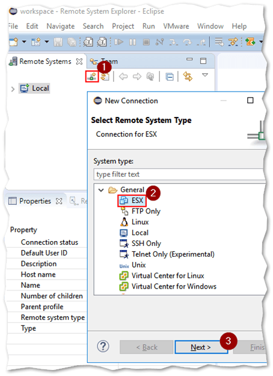Select the General folder

tap(132, 190)
